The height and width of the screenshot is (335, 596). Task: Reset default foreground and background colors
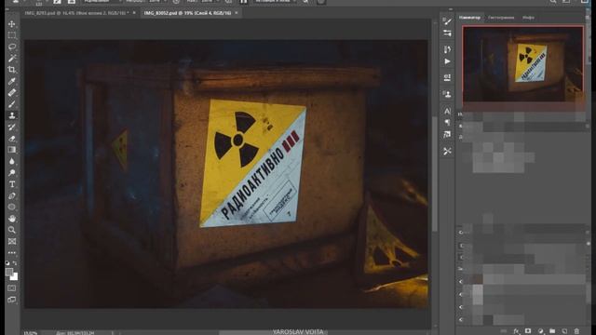(x=7, y=262)
